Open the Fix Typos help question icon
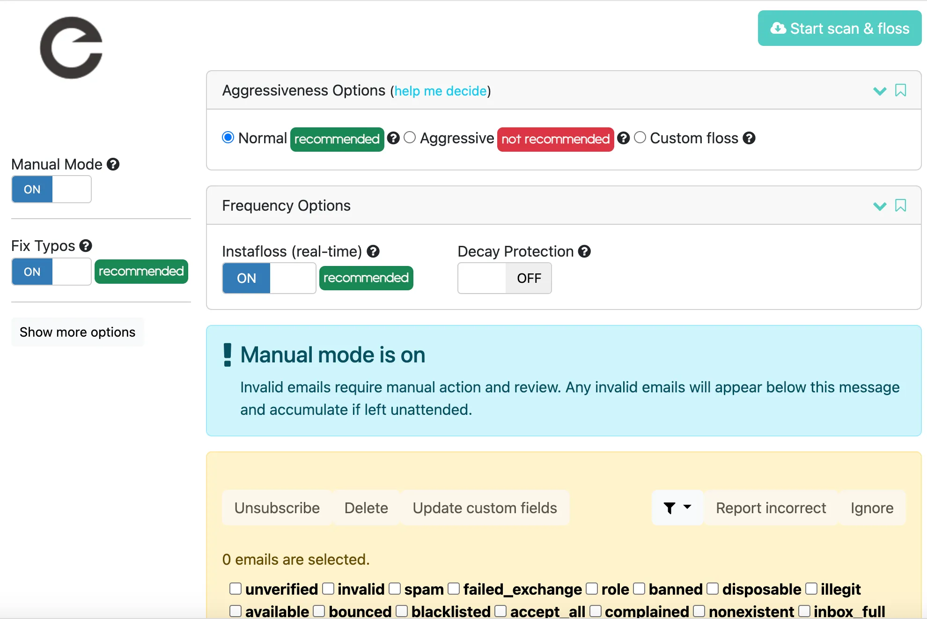 pos(86,246)
